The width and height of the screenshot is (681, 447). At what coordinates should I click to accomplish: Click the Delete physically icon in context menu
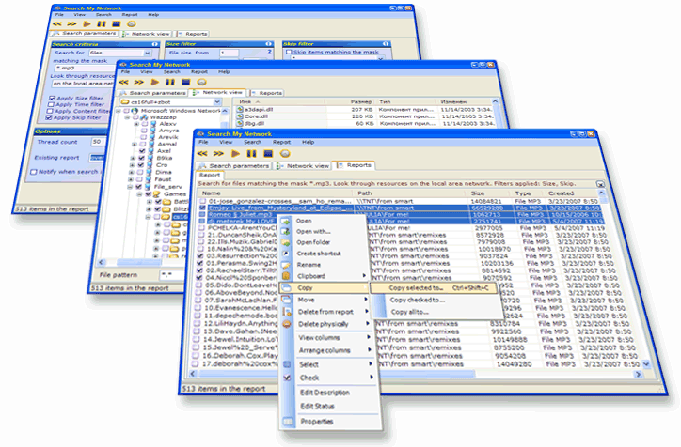click(286, 324)
